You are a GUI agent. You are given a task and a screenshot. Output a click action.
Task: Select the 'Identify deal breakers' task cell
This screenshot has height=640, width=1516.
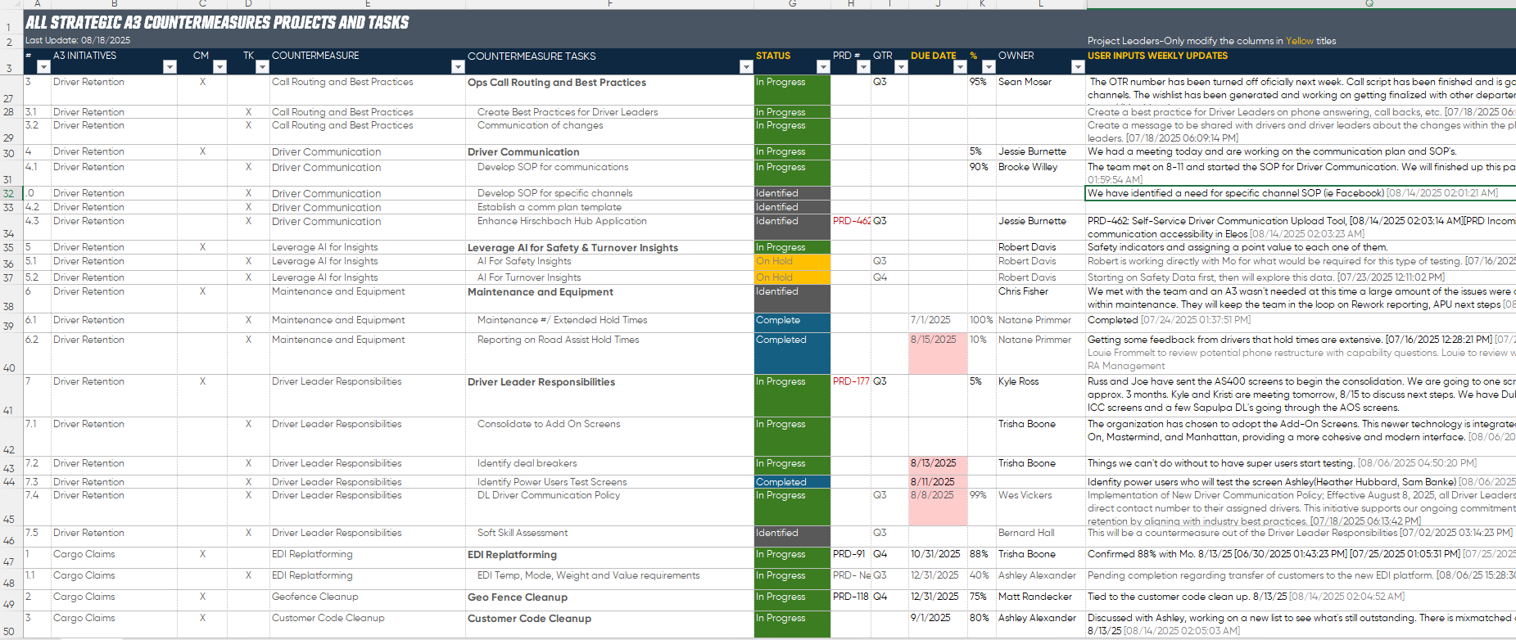[609, 466]
